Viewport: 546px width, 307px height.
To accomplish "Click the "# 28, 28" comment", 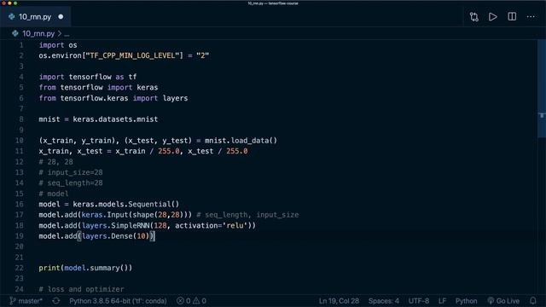I will (55, 162).
